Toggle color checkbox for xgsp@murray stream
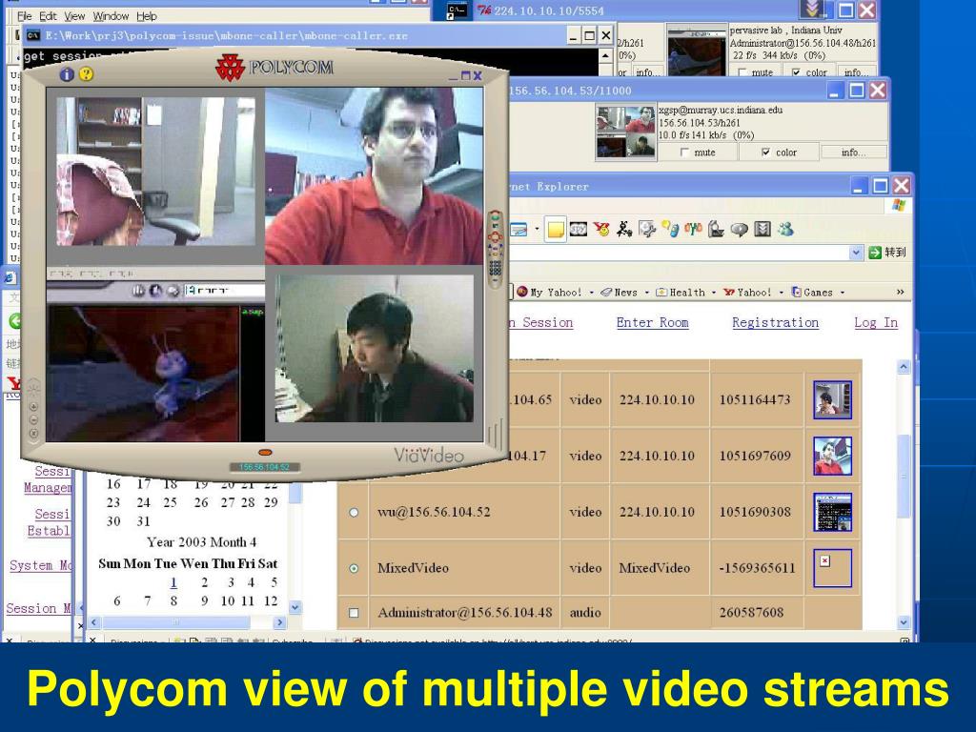This screenshot has width=976, height=732. click(x=766, y=152)
